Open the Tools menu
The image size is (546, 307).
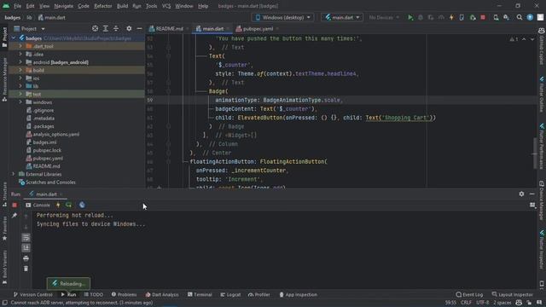[x=151, y=6]
